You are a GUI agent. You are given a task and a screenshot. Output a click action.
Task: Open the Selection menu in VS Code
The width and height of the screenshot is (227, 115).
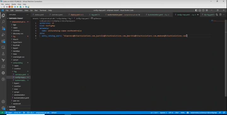pyautogui.click(x=19, y=10)
